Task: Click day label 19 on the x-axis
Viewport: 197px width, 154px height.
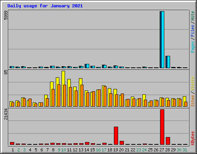Action: [x=115, y=150]
